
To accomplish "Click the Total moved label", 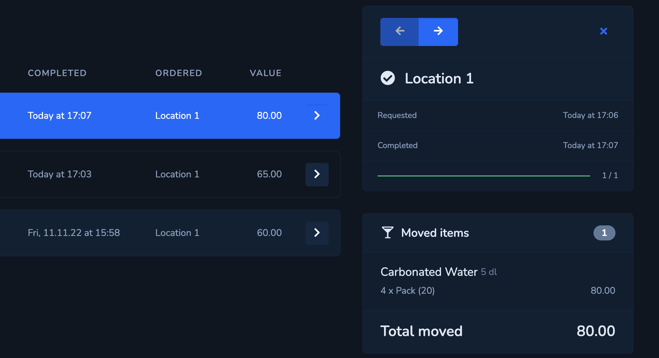I will 421,331.
